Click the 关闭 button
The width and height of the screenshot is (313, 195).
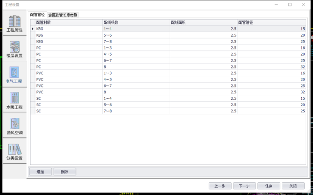pos(293,186)
